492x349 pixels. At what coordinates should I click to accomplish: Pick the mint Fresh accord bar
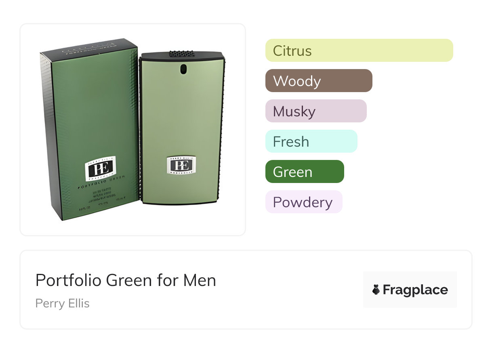311,141
